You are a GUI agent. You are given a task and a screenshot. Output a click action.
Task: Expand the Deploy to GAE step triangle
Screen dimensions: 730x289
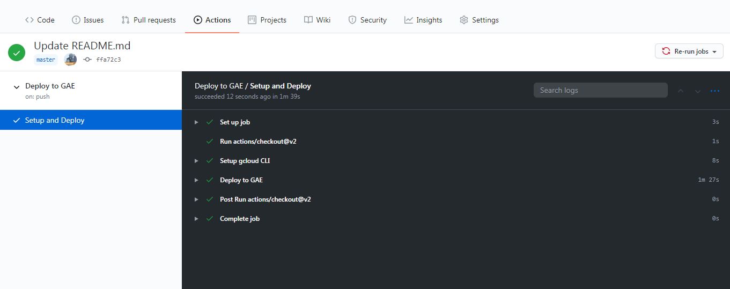[x=197, y=180]
